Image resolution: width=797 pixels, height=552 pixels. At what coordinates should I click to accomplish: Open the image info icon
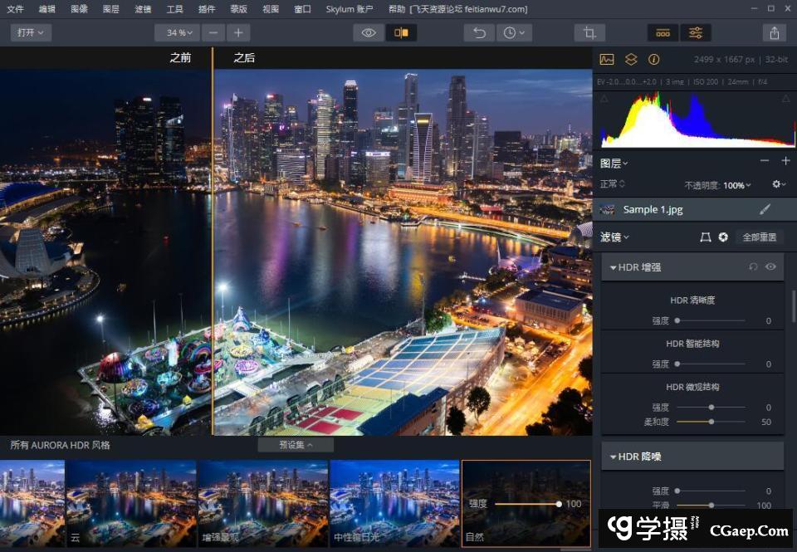[653, 60]
